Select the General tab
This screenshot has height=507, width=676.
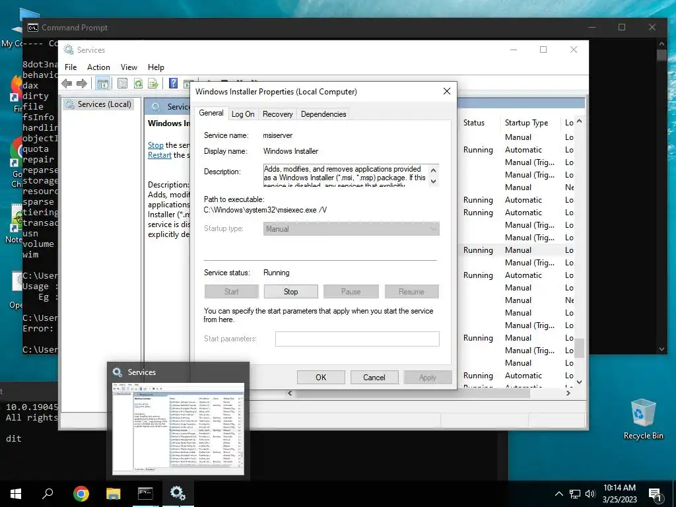211,113
